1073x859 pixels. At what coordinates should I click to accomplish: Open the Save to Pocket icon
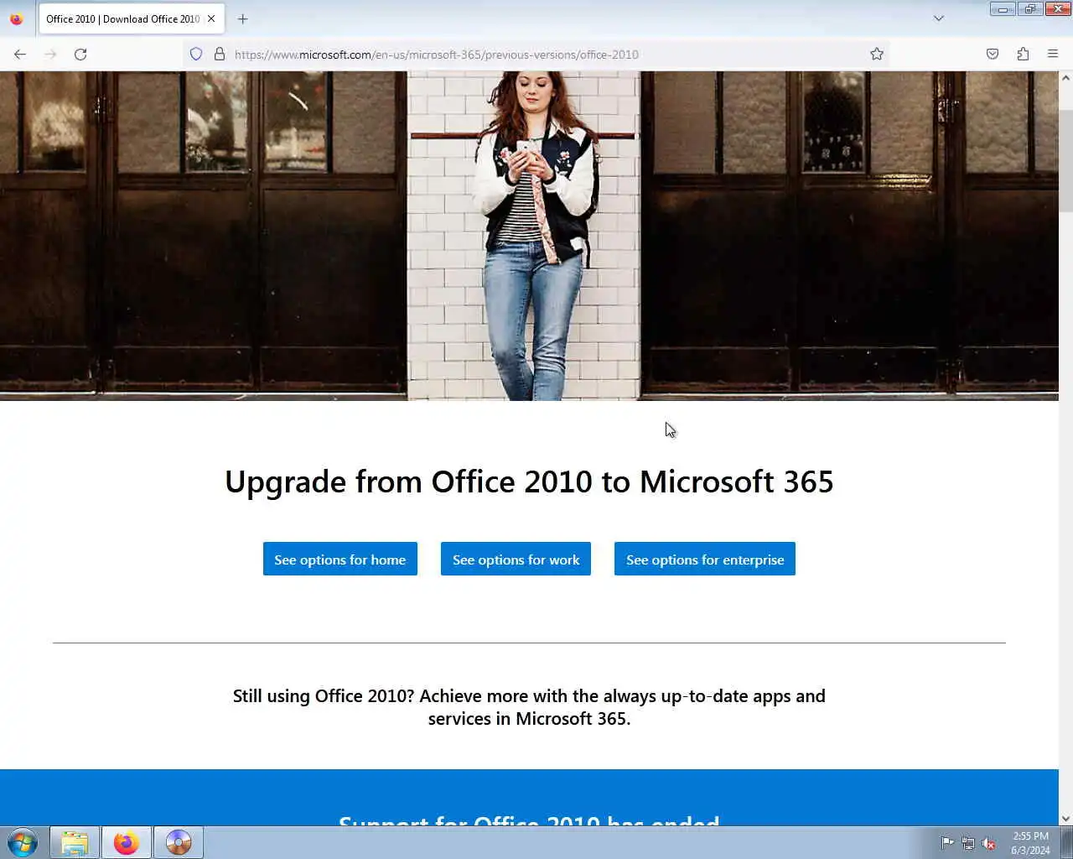[993, 55]
